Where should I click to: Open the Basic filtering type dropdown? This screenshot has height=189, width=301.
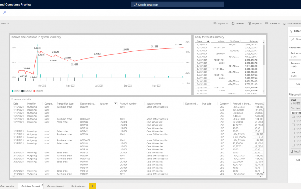(x=296, y=113)
